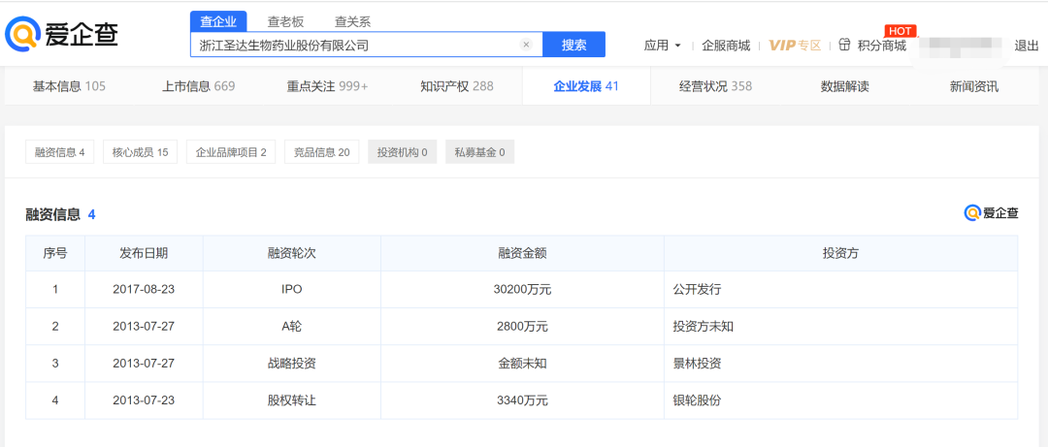The width and height of the screenshot is (1048, 447).
Task: Clear the search box with the X icon
Action: click(x=526, y=45)
